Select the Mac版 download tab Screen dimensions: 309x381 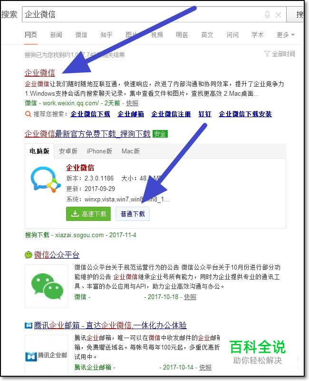pos(130,151)
